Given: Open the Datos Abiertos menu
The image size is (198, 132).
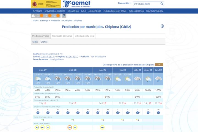Looking at the screenshot, I should coord(136,11).
